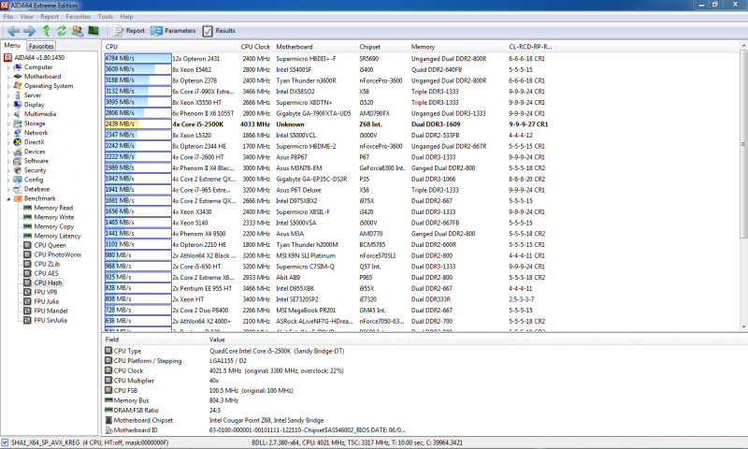Select the Memory Write benchmark icon
This screenshot has height=449, width=748.
[x=27, y=217]
